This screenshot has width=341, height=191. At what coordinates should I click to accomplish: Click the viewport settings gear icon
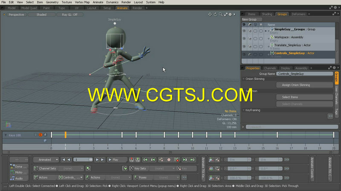[x=230, y=14]
